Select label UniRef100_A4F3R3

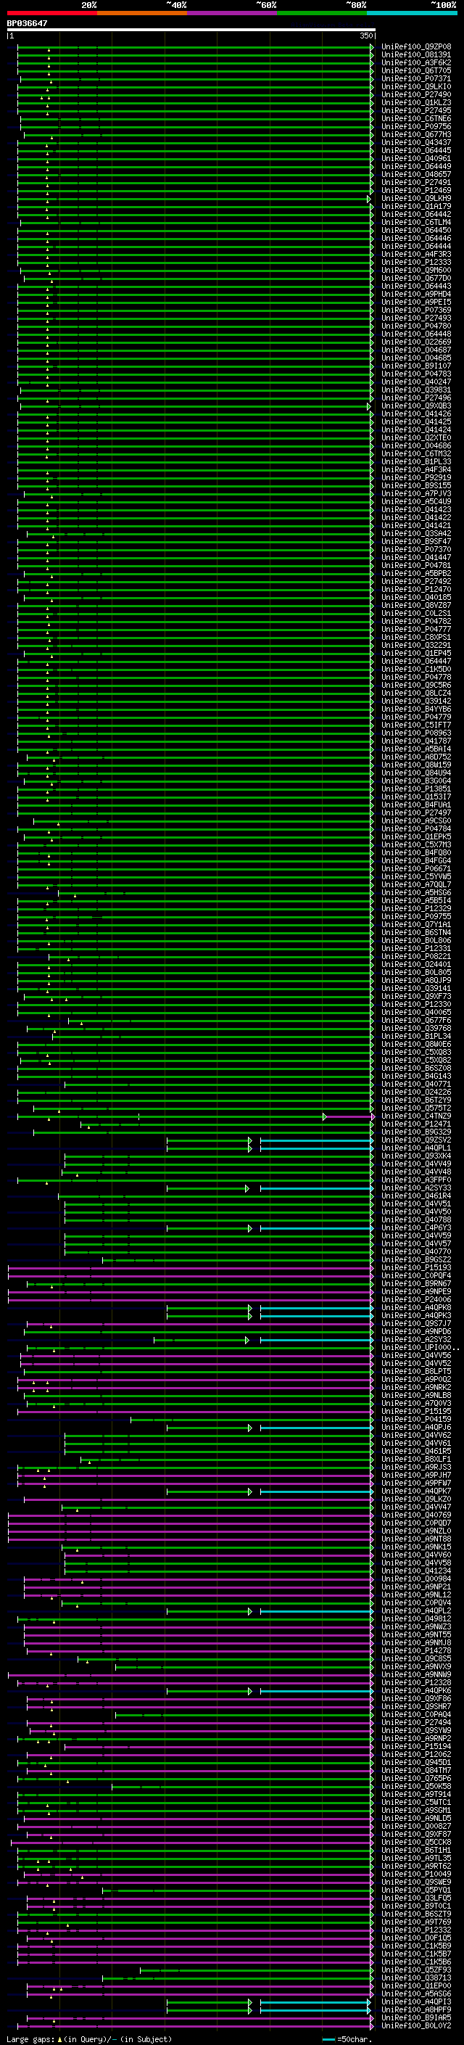tap(416, 254)
